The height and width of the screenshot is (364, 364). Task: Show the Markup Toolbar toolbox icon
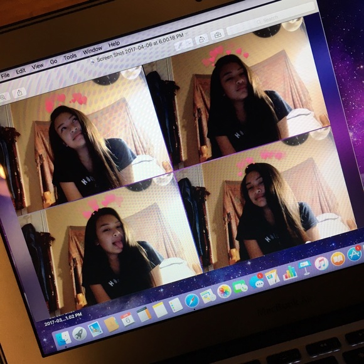(x=217, y=35)
